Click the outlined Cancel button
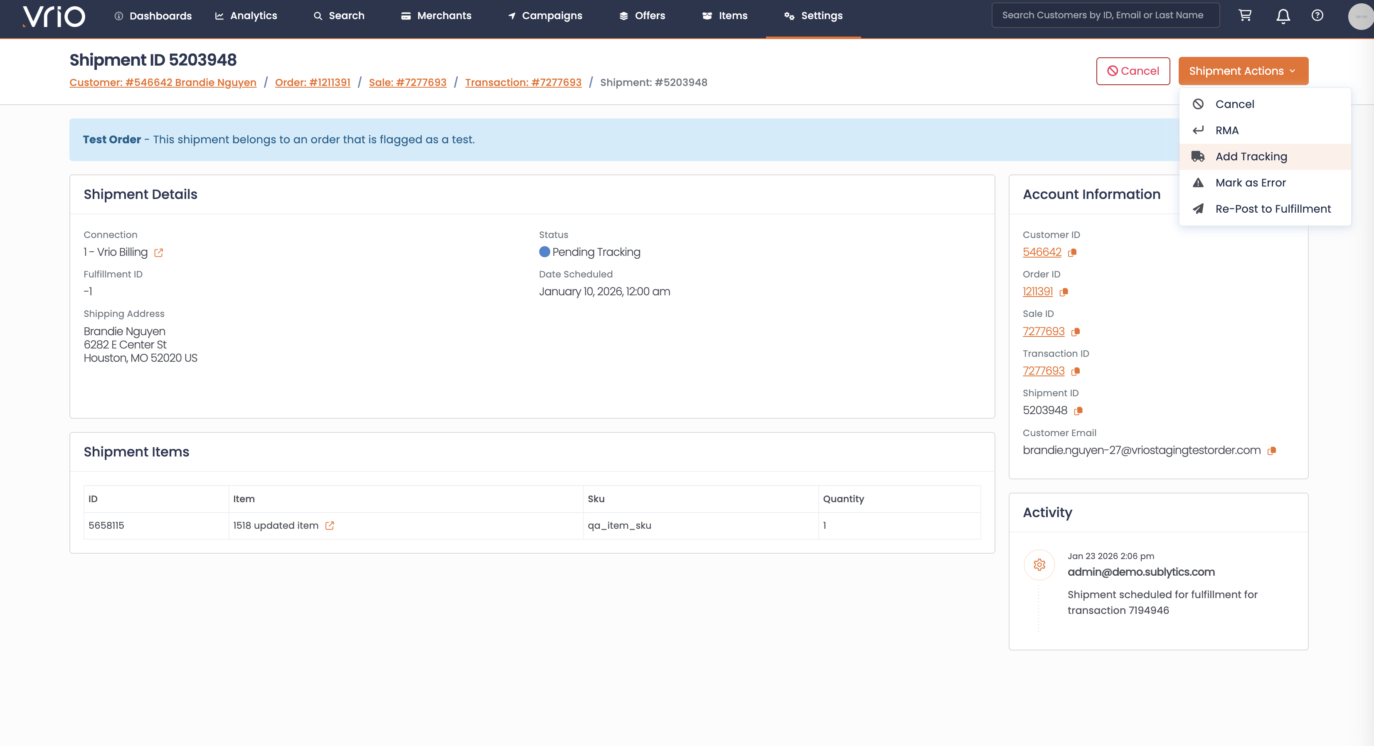Image resolution: width=1374 pixels, height=746 pixels. click(x=1133, y=71)
